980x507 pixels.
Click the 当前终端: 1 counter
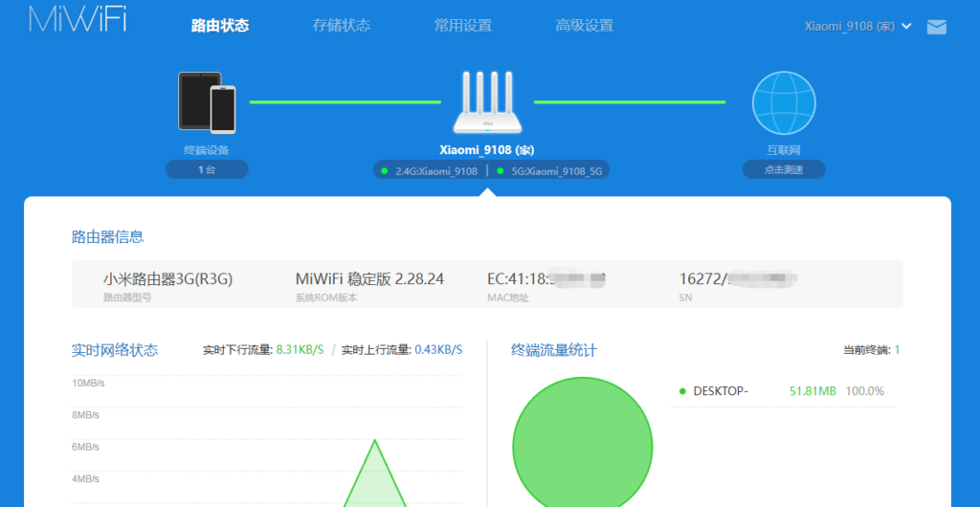[871, 350]
